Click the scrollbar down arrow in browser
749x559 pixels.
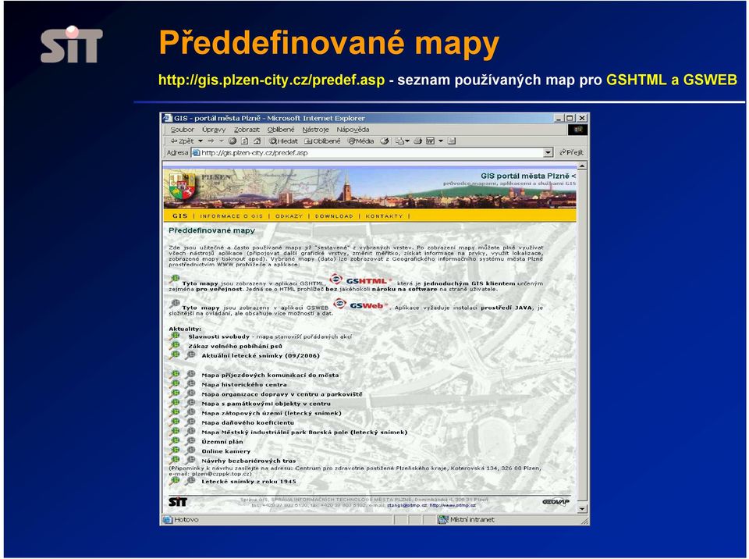pyautogui.click(x=582, y=509)
